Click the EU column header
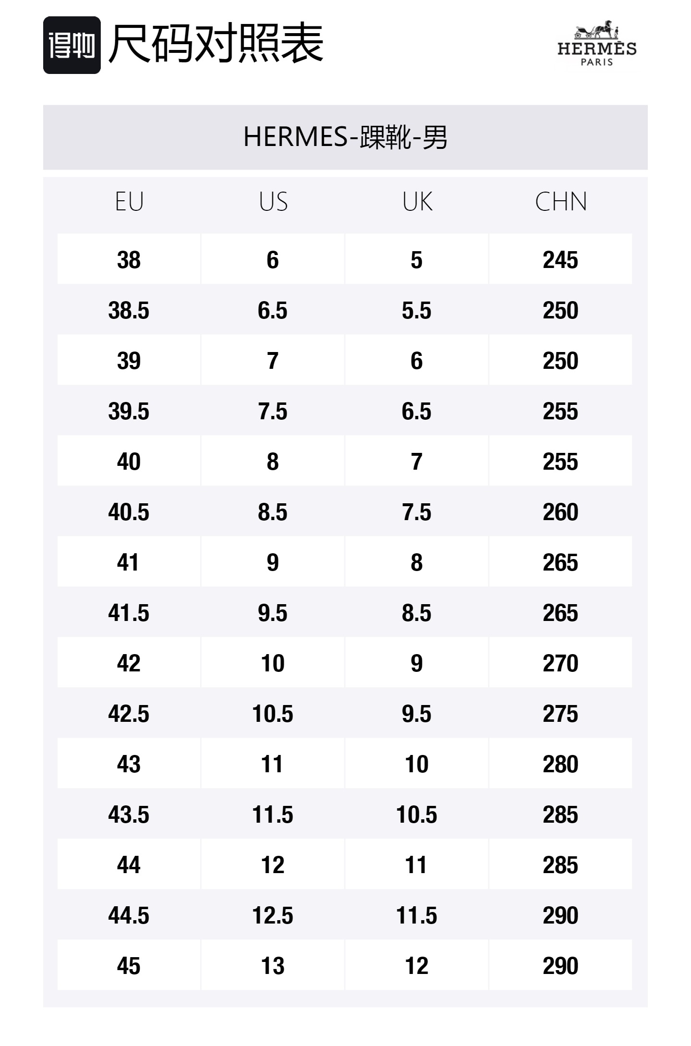The width and height of the screenshot is (691, 1046). point(129,202)
